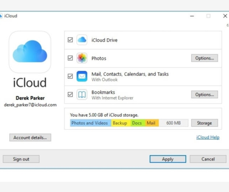Sign out of iCloud
Image resolution: width=229 pixels, height=192 pixels.
[x=21, y=159]
